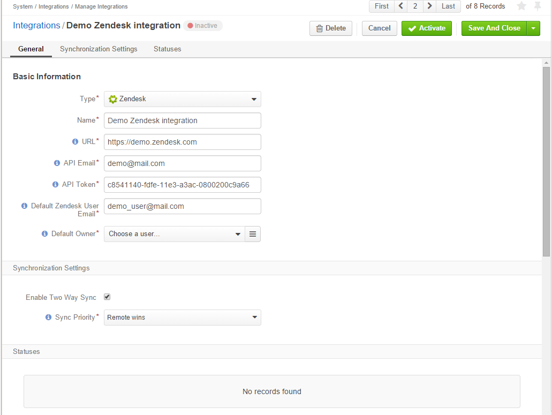Click 'No records found' message
Viewport: 552px width, 415px height.
click(272, 391)
